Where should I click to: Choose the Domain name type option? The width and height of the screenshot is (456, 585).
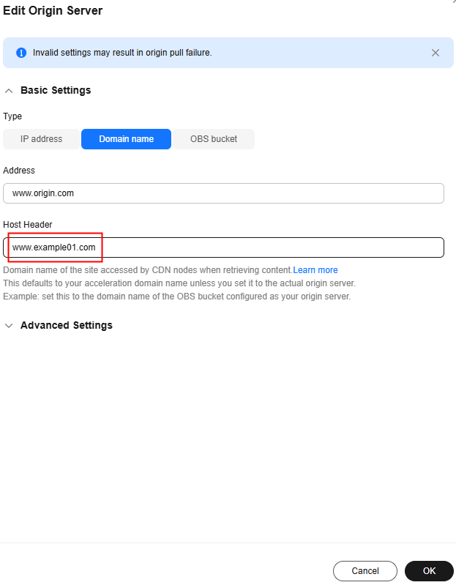click(126, 138)
